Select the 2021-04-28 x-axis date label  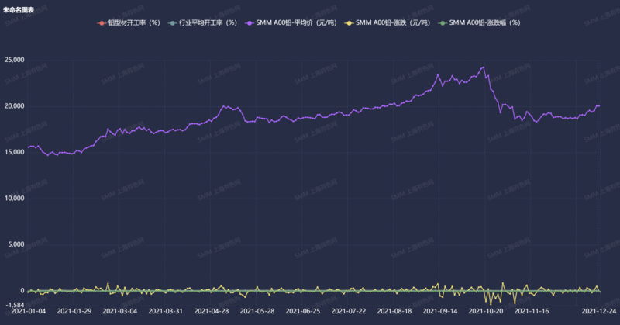click(210, 310)
